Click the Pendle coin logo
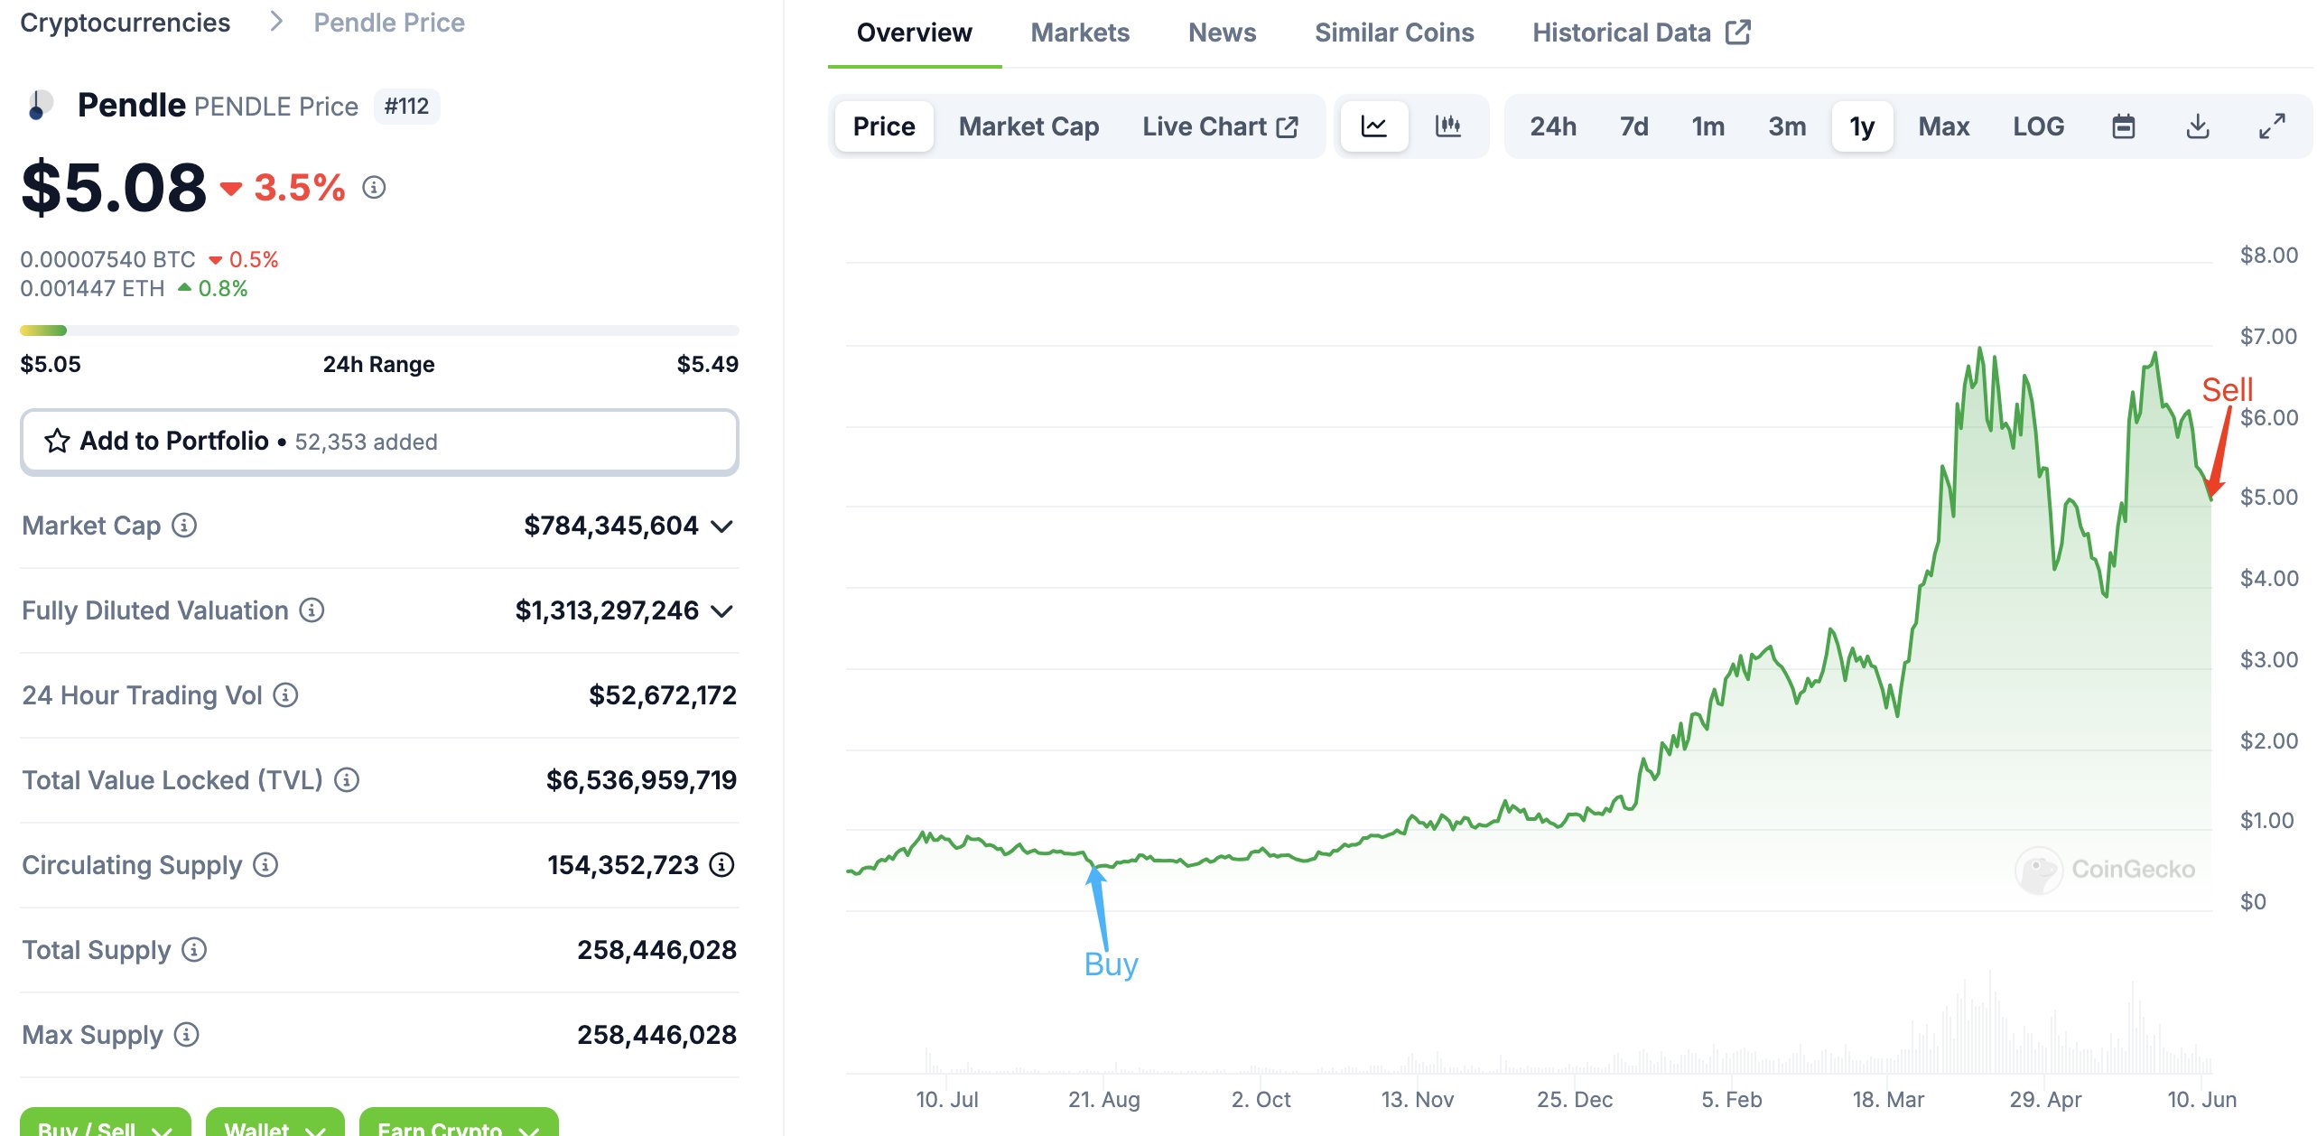2317x1136 pixels. pyautogui.click(x=39, y=106)
